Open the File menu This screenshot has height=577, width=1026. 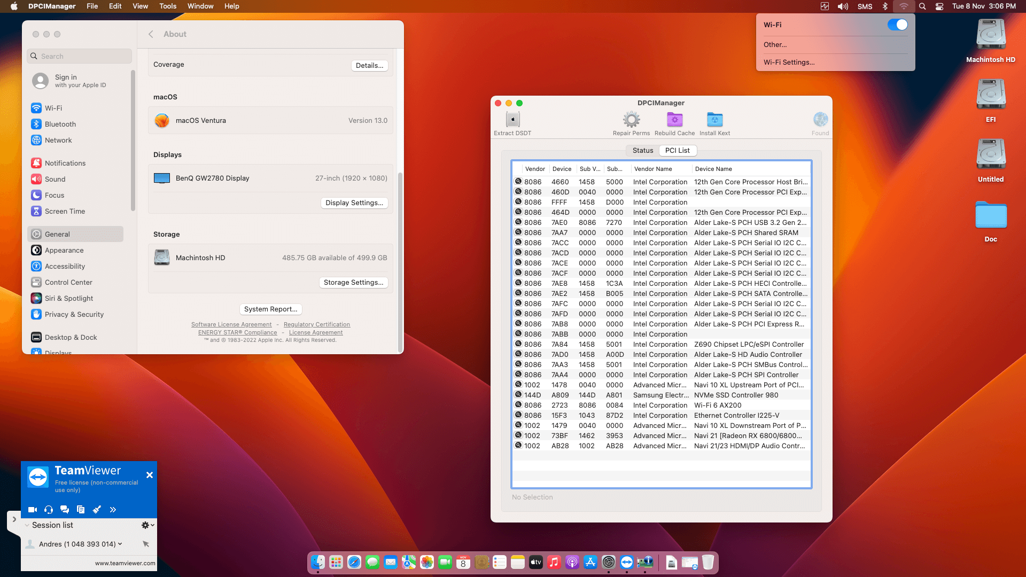coord(92,6)
